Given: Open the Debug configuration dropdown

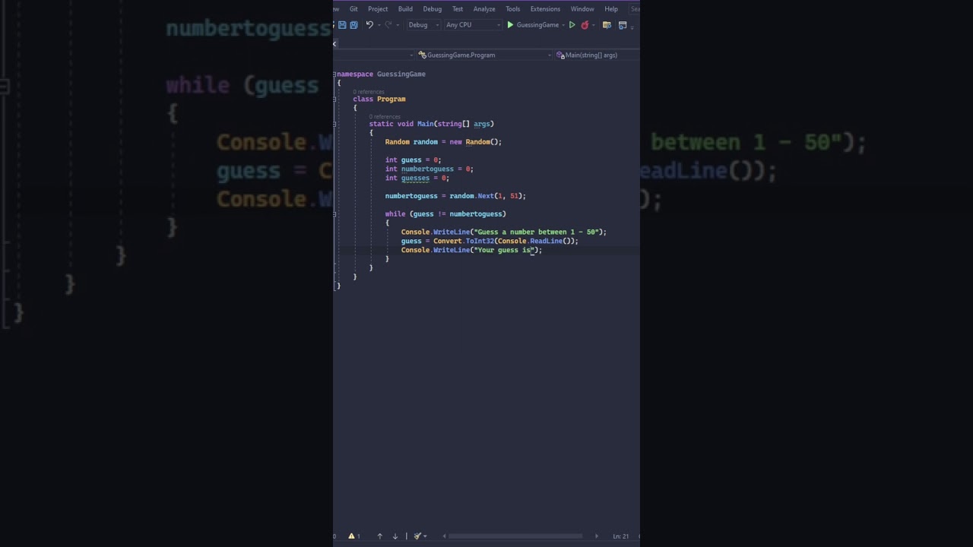Looking at the screenshot, I should pos(423,25).
